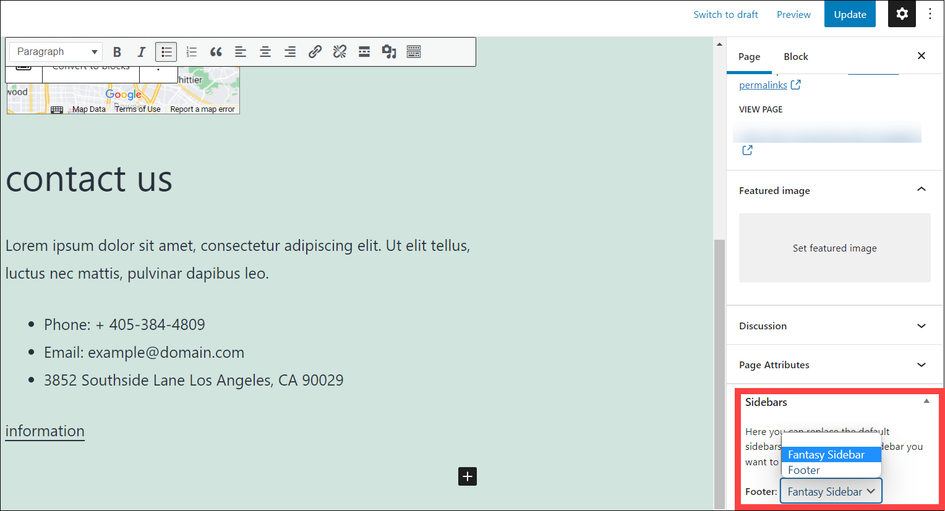Click the Google logo on the map
The image size is (945, 511).
point(124,95)
